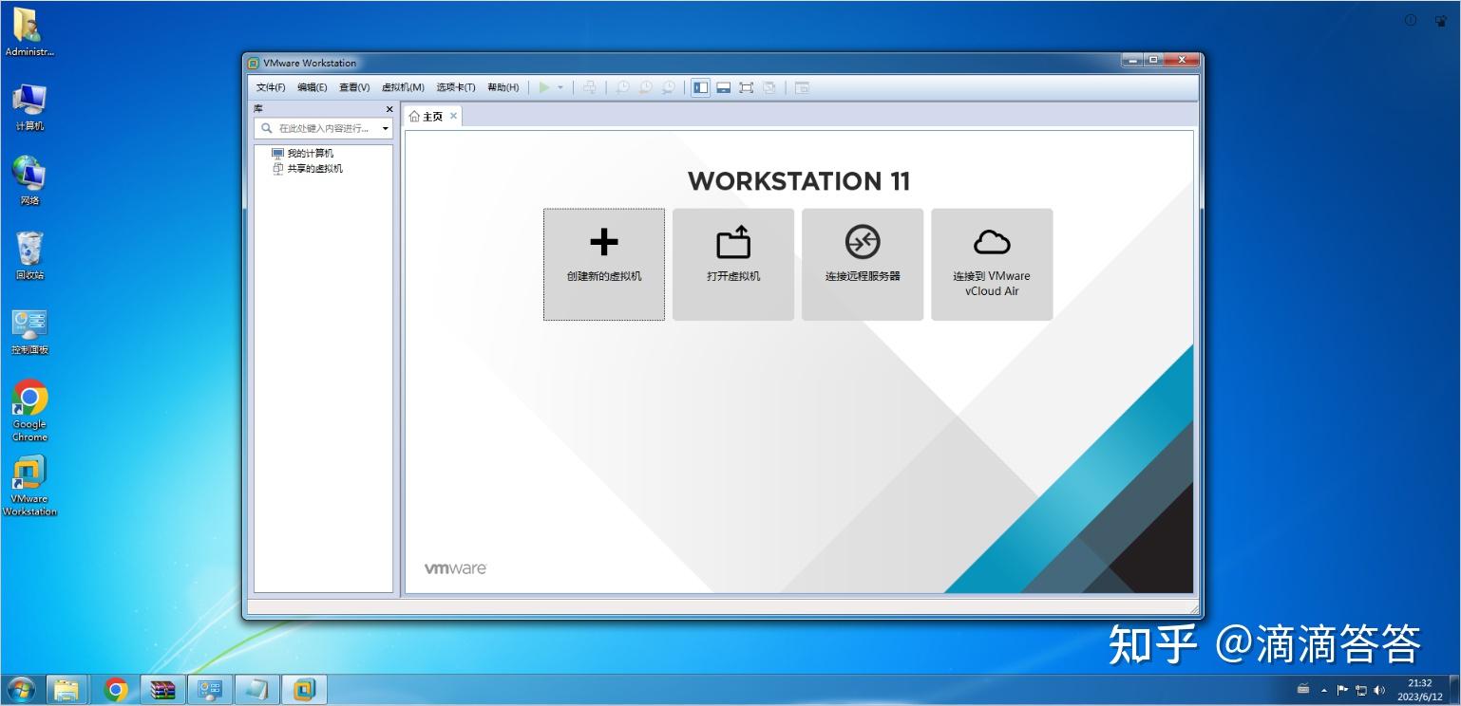Click the 连接到 VMware vCloud Air cloud tile
Viewport: 1461px width, 706px height.
(x=991, y=264)
